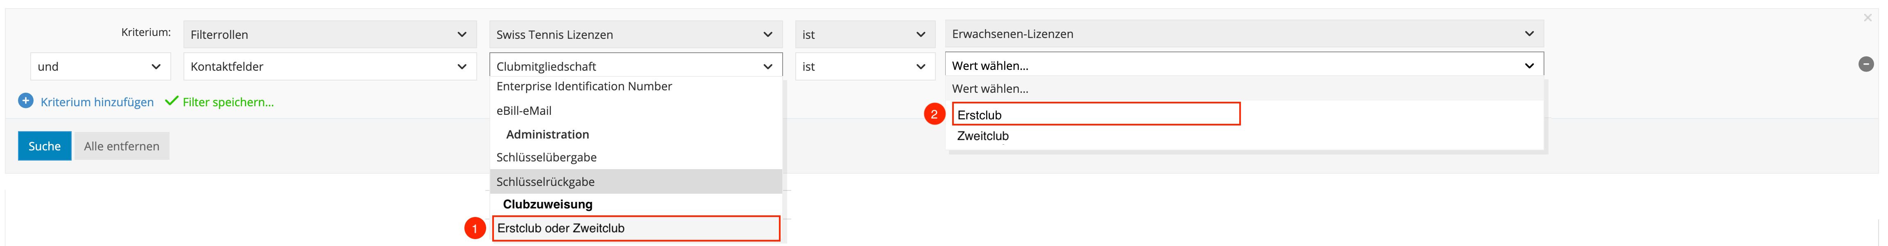Viewport: 1888px width, 246px height.
Task: Close the filter panel with X icon
Action: pos(1868,18)
